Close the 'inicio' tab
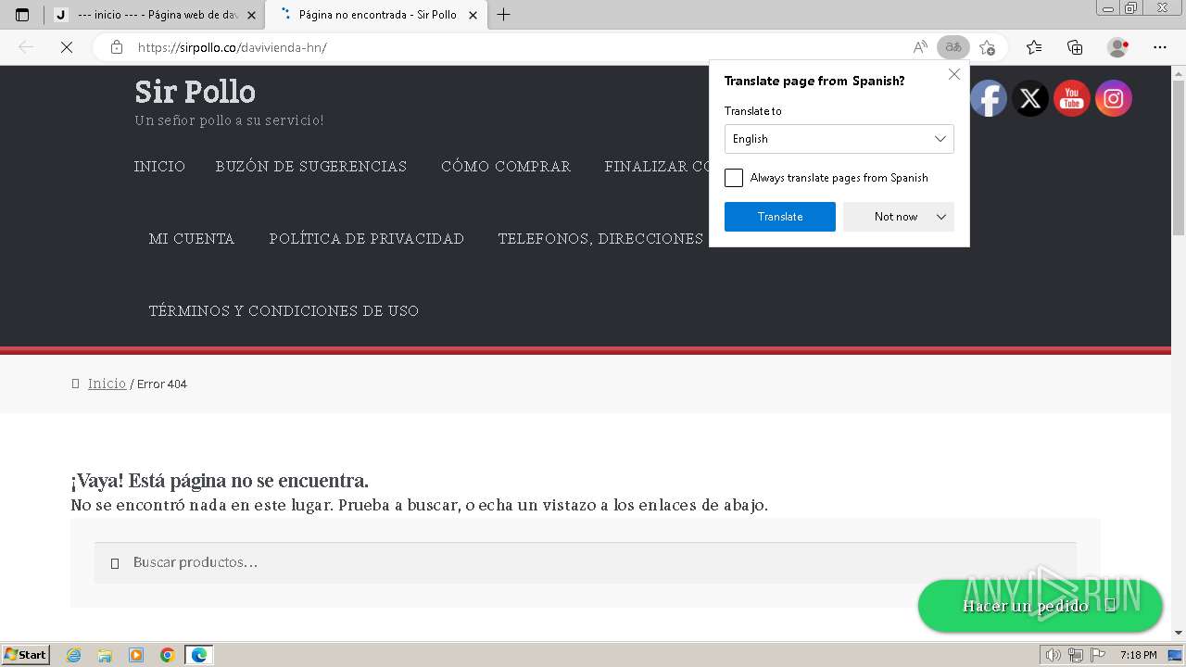The height and width of the screenshot is (667, 1186). point(251,15)
